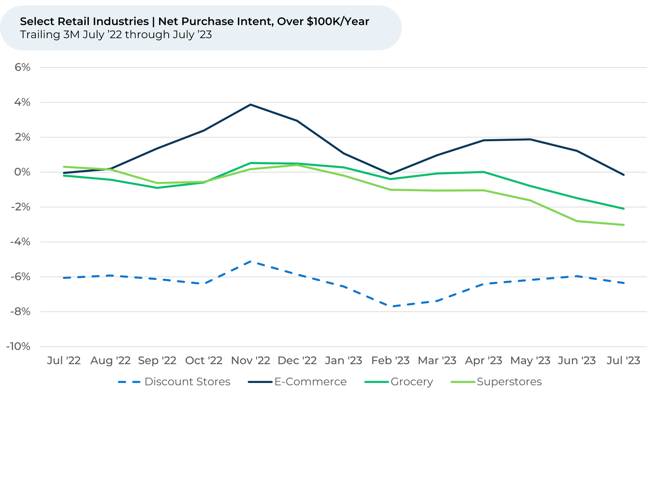Click the May '23 x-axis label
Image resolution: width=663 pixels, height=489 pixels.
pos(531,360)
